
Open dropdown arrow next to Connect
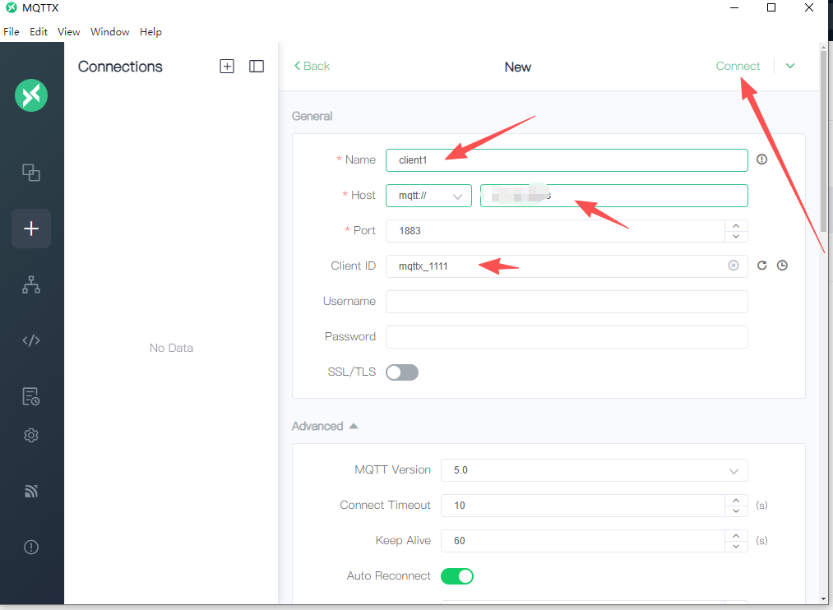tap(790, 66)
